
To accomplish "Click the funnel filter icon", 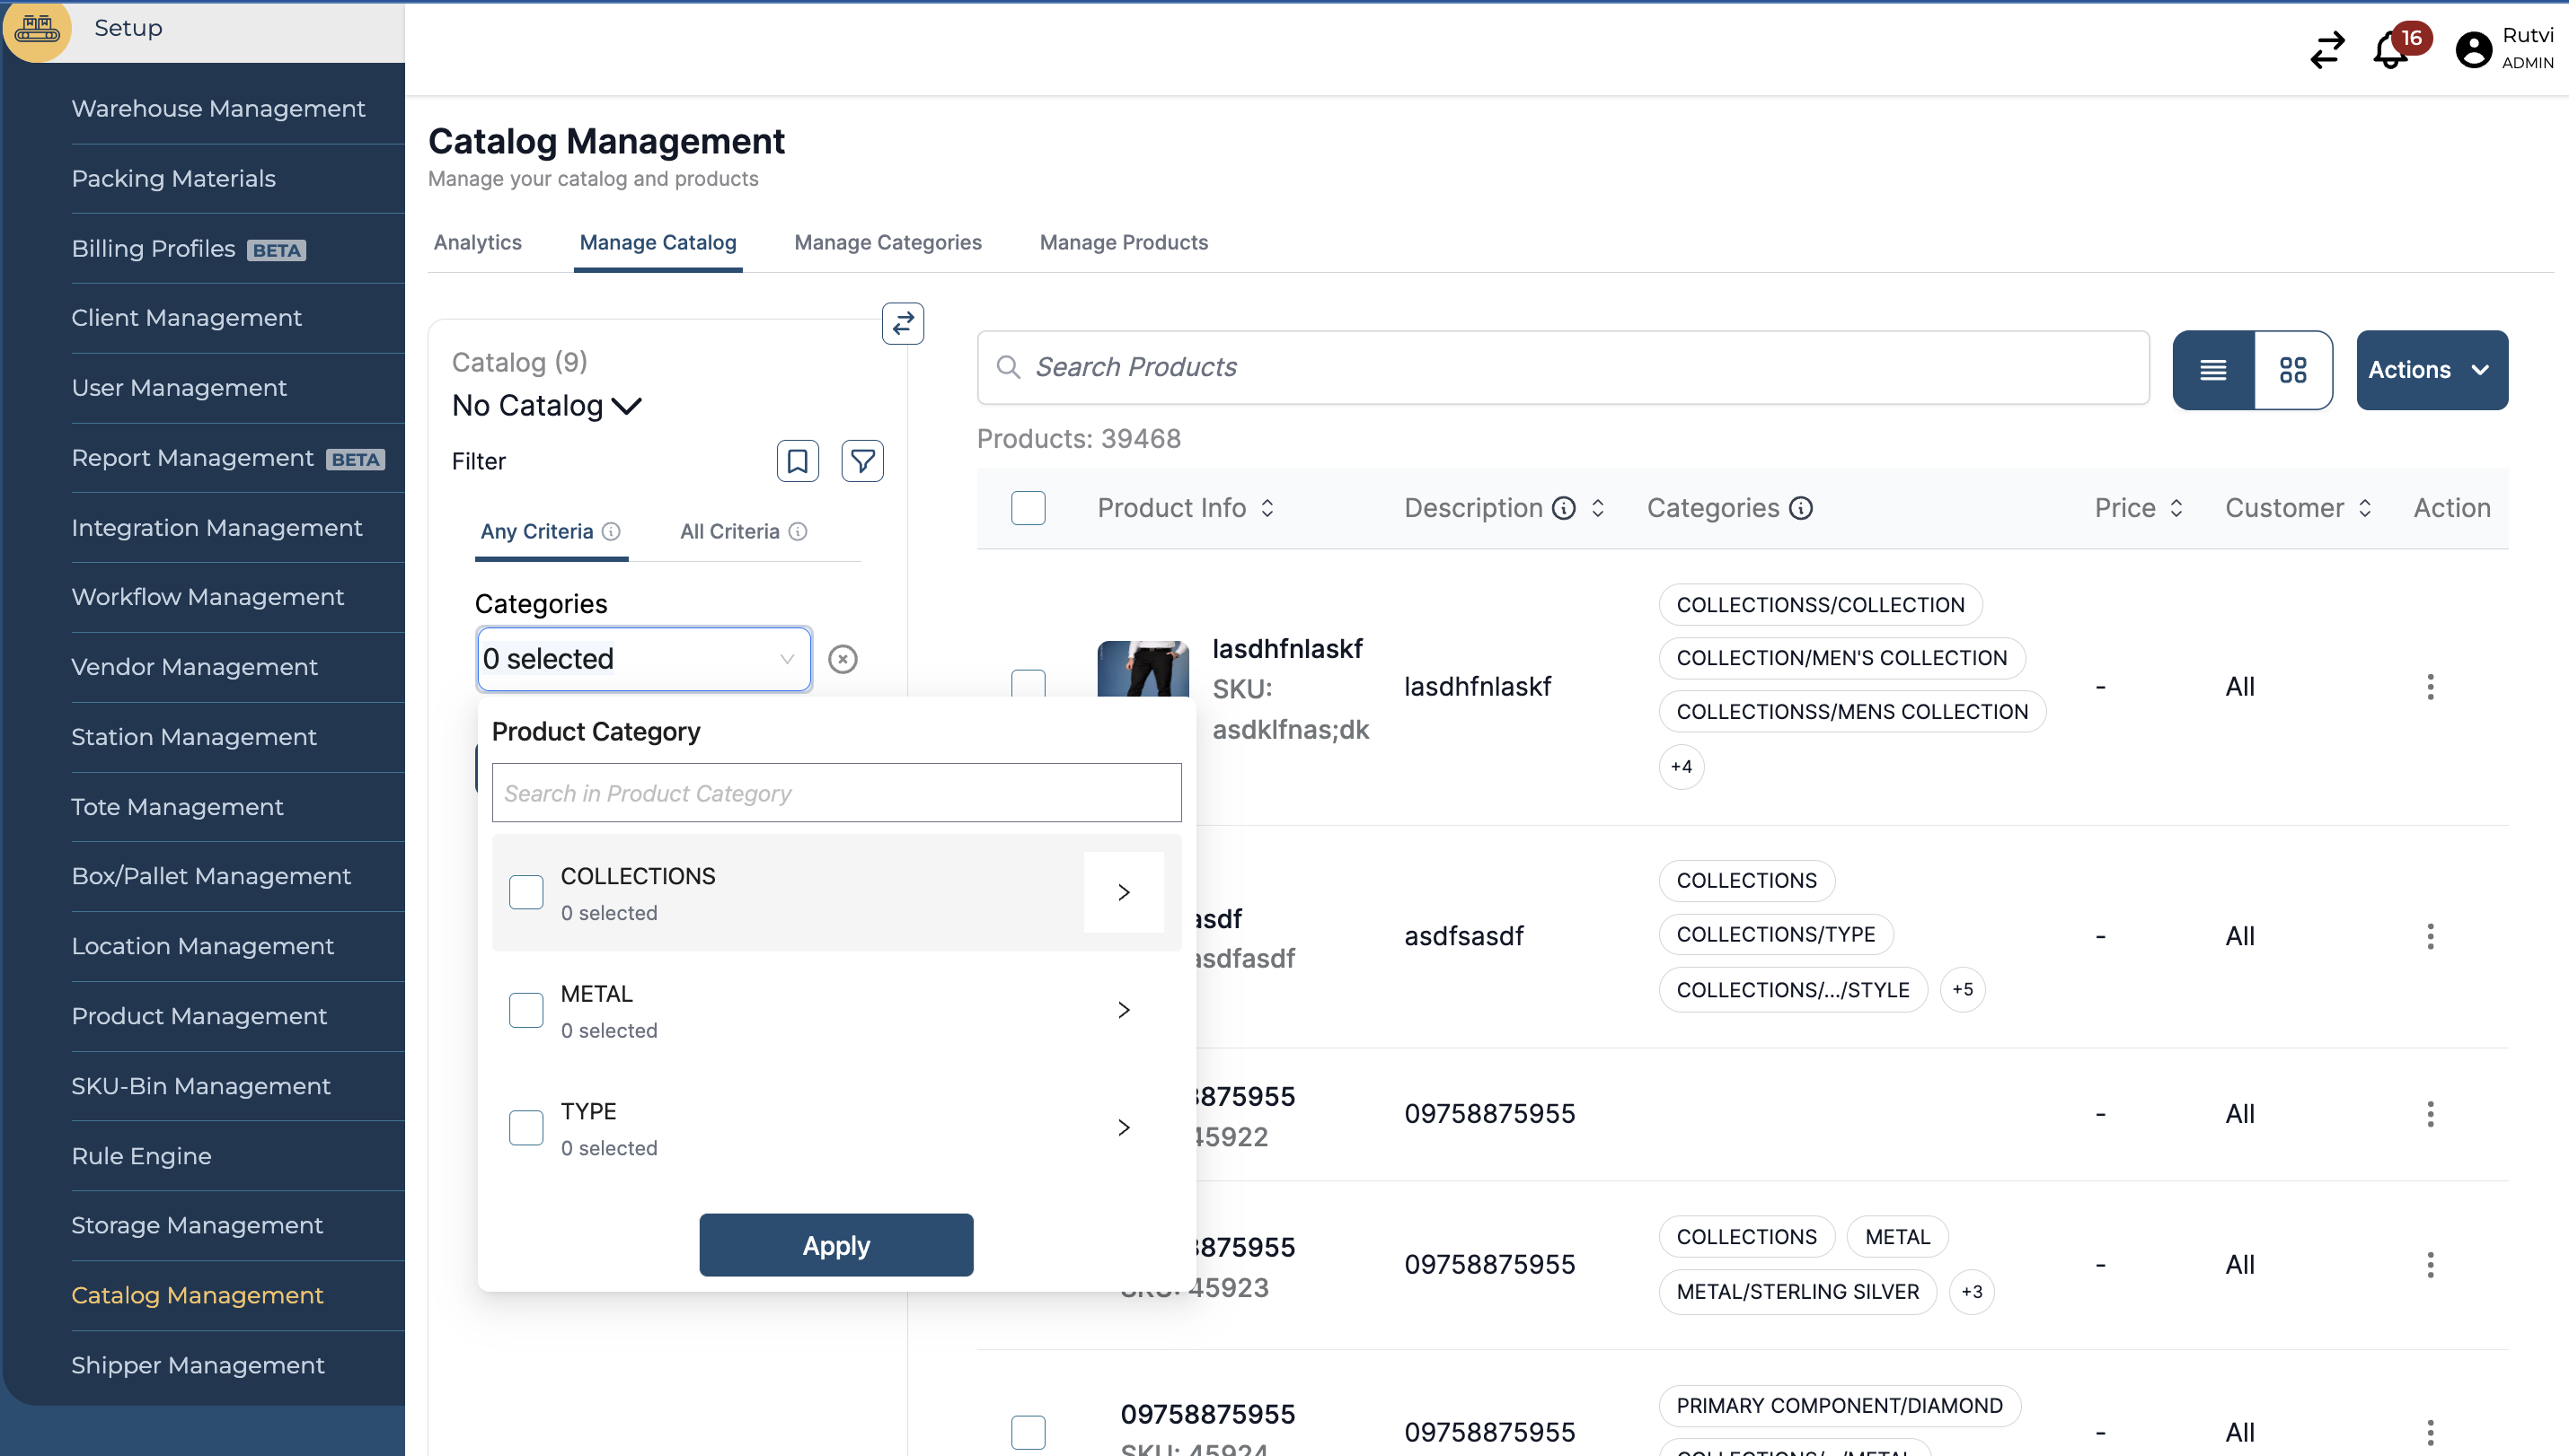I will [862, 461].
